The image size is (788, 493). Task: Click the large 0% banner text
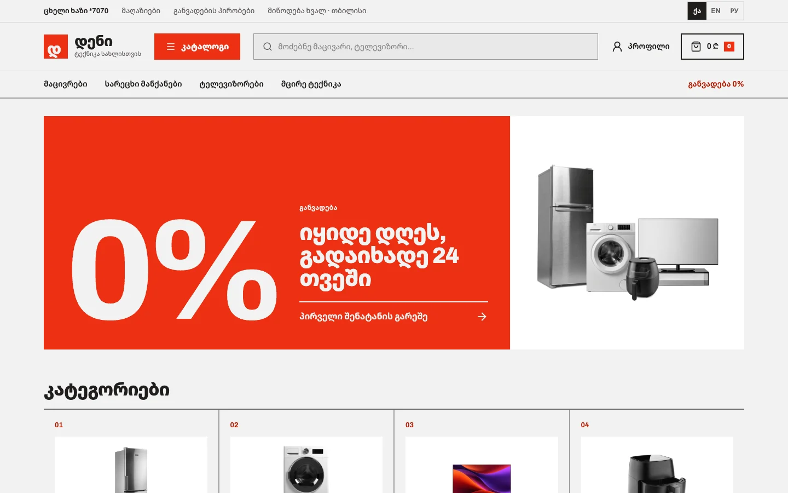pos(174,270)
